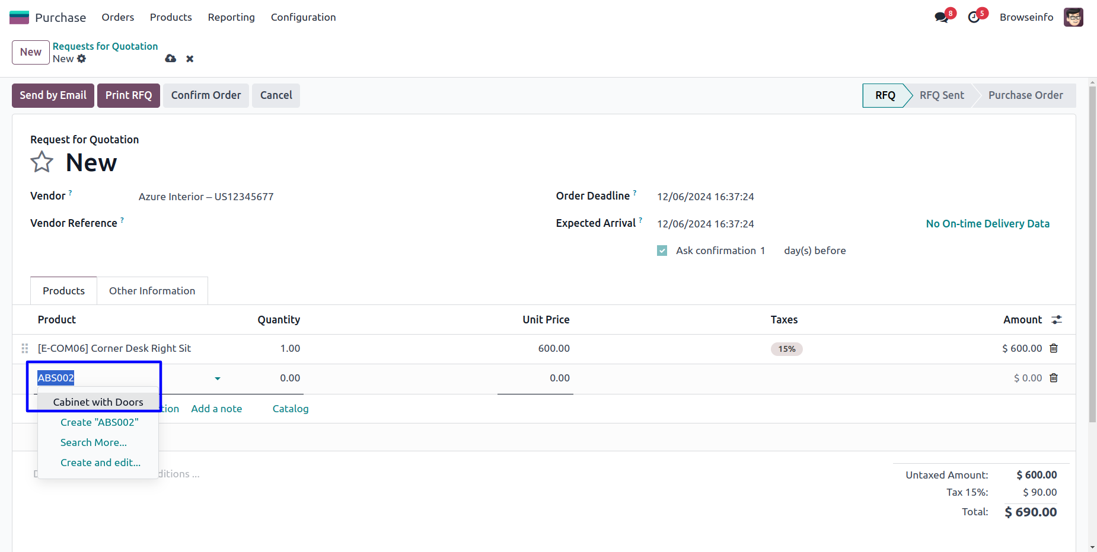Open the Catalog link

click(x=291, y=409)
